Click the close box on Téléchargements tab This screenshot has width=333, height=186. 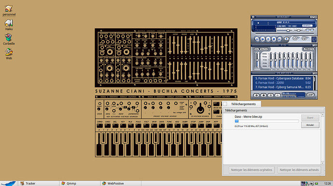pyautogui.click(x=225, y=104)
